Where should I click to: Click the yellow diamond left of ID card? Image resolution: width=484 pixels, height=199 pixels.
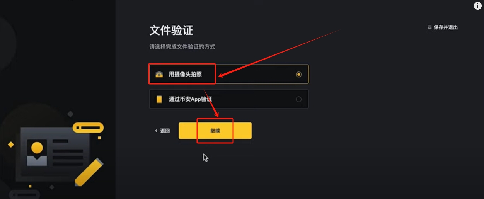point(11,144)
